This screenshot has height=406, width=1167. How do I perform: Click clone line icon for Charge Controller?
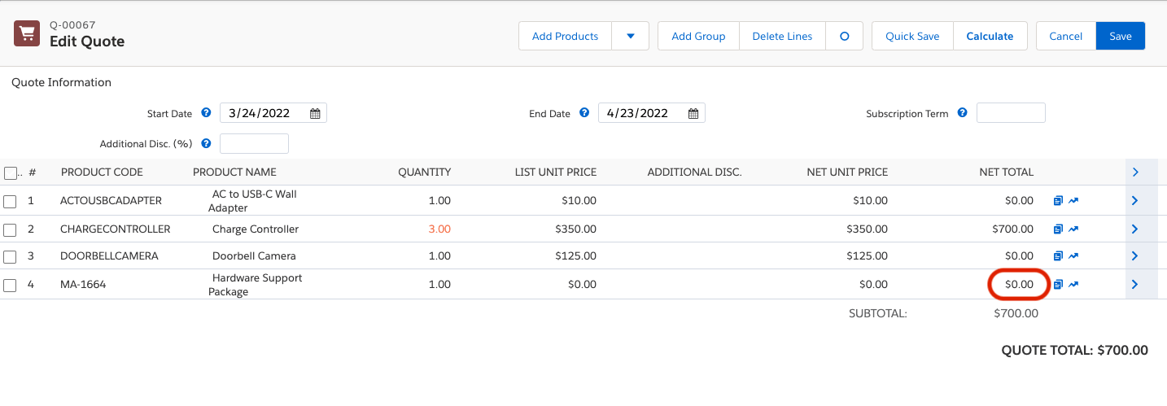click(x=1058, y=229)
